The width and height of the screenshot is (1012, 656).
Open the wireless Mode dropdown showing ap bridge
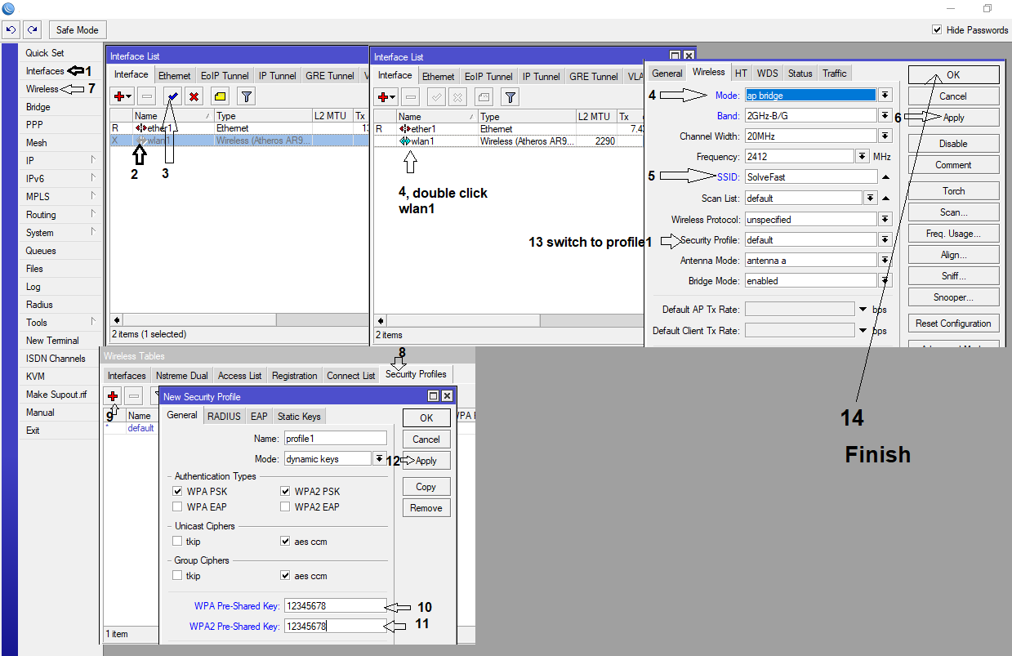click(885, 96)
